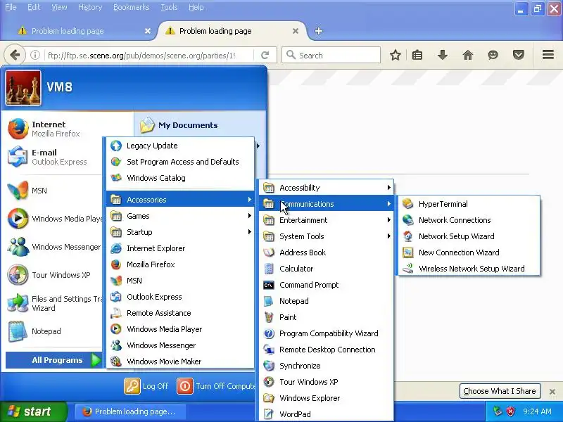The height and width of the screenshot is (422, 563).
Task: Launch Windows Explorer icon
Action: [269, 398]
